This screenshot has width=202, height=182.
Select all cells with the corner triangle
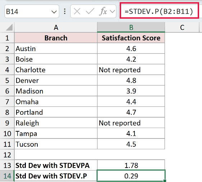coord(9,27)
